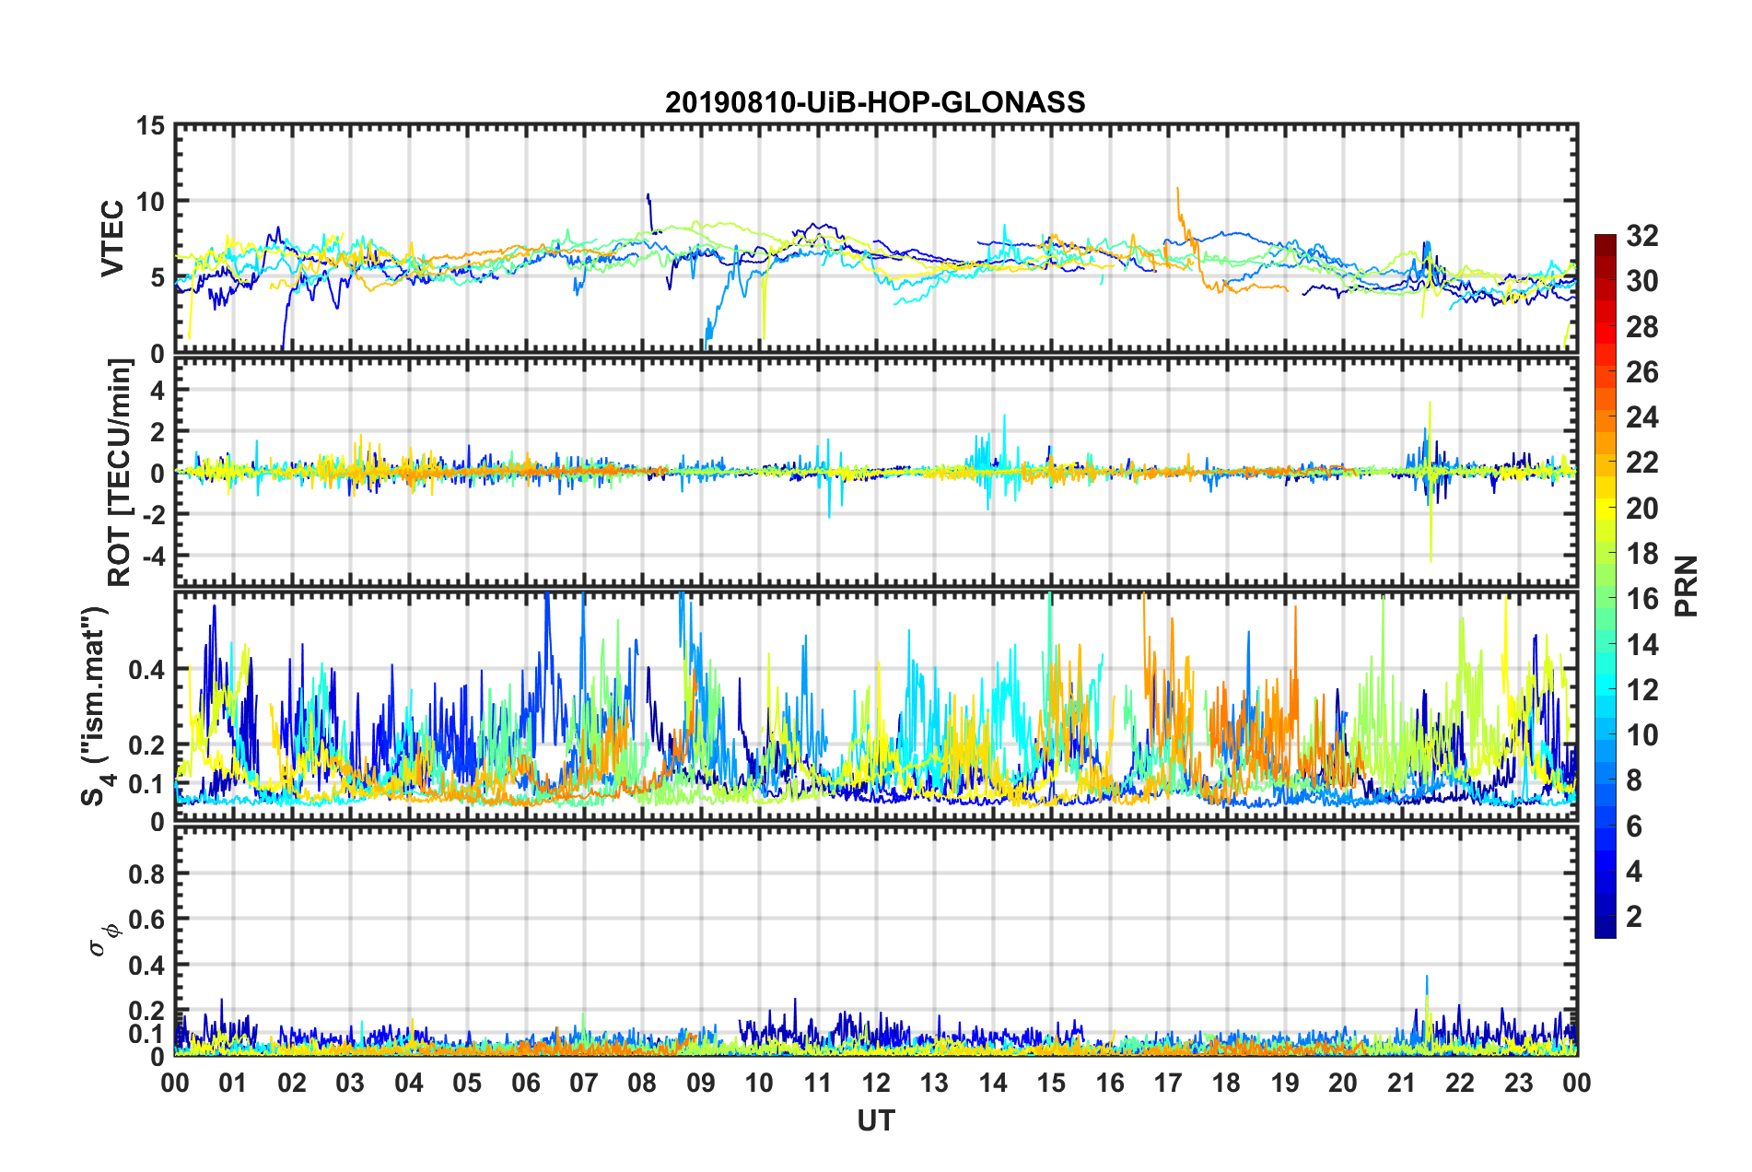Click the colorbar tick label 16

pyautogui.click(x=1641, y=599)
